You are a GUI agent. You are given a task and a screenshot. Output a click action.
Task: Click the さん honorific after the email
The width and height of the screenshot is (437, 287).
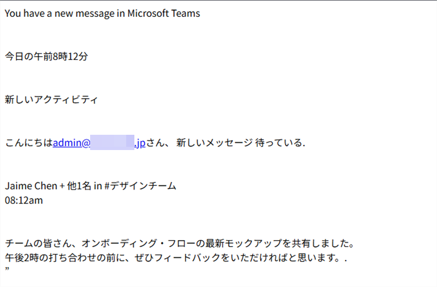pyautogui.click(x=155, y=143)
